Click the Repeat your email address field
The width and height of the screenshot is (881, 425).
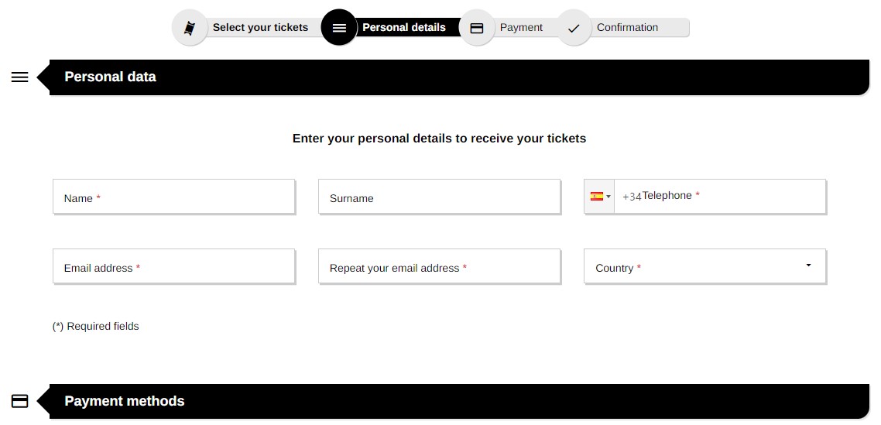pyautogui.click(x=440, y=266)
